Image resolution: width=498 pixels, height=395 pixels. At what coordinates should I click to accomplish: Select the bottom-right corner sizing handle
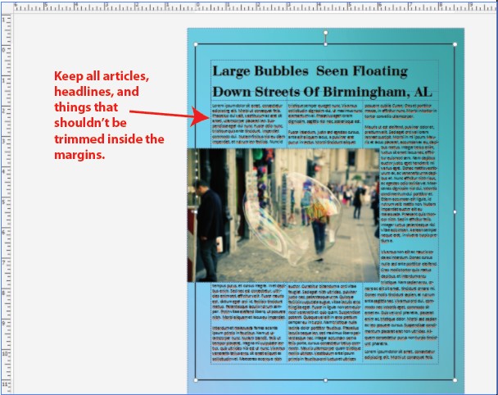click(x=455, y=380)
